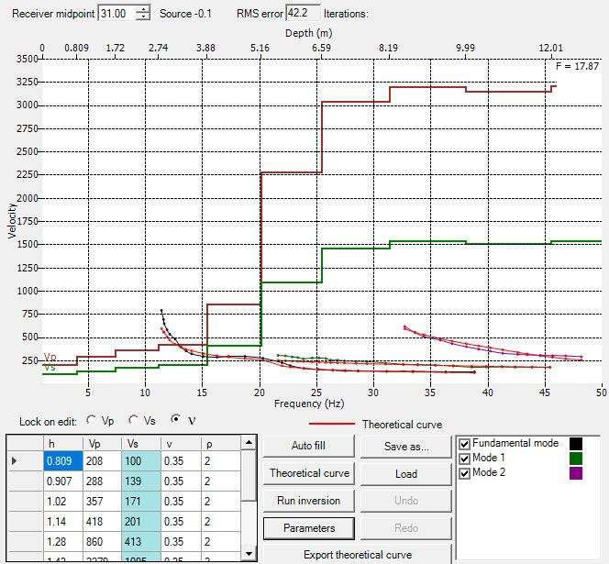
Task: Click the green Mode 1 color swatch
Action: [x=576, y=459]
